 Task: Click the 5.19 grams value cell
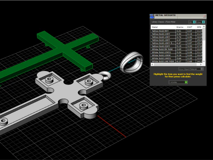click(x=181, y=46)
